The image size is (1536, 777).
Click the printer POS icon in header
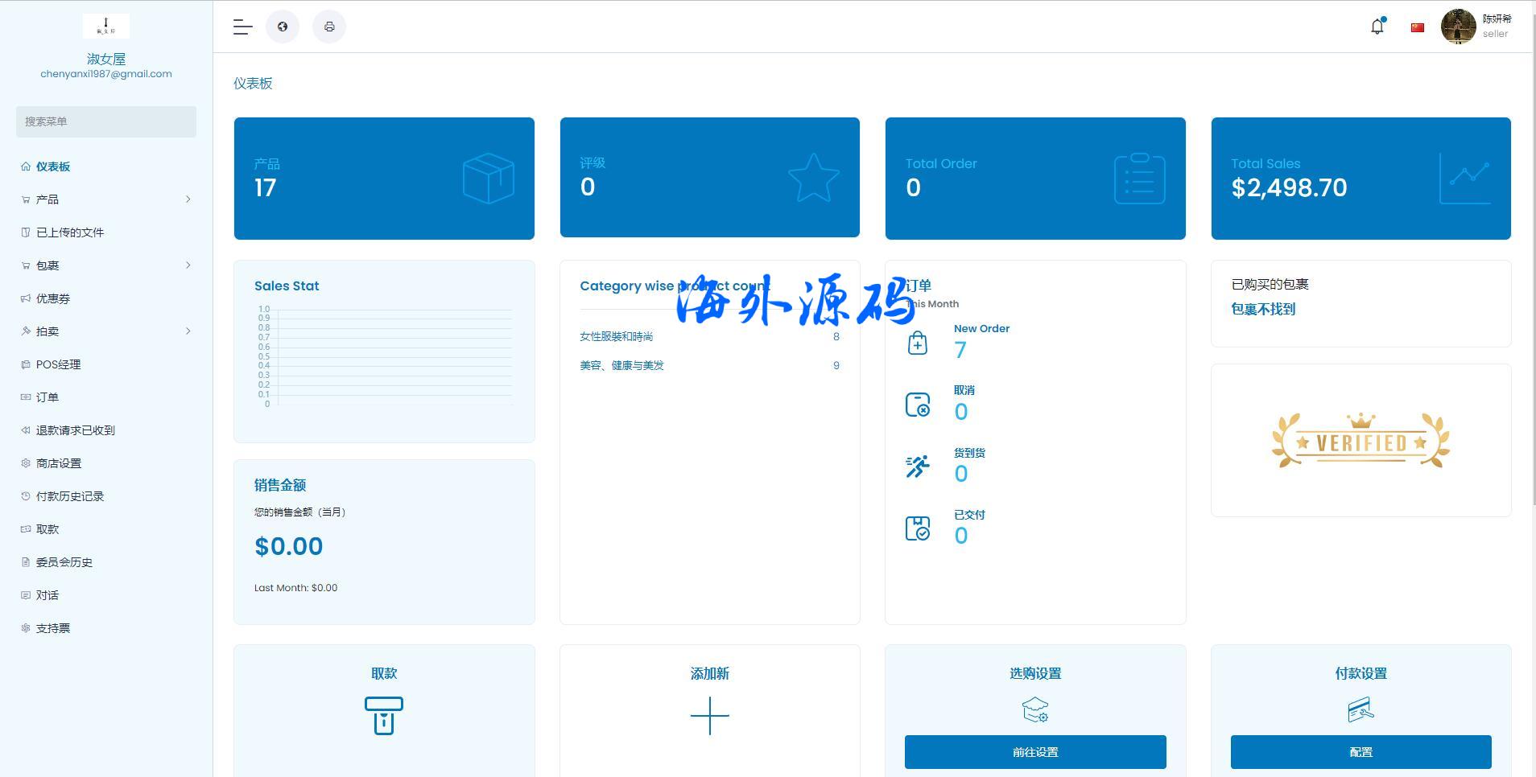329,27
